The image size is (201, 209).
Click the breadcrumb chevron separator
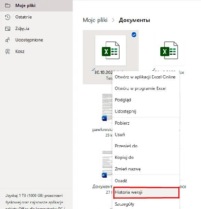tap(113, 20)
